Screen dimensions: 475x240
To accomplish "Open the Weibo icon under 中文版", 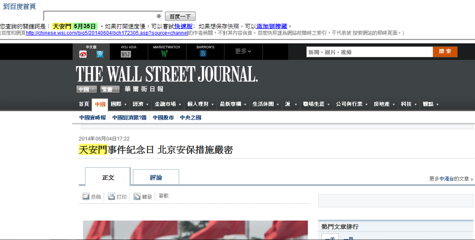I will tap(83, 54).
